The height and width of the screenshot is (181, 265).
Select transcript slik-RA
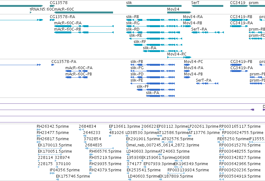coord(163,51)
